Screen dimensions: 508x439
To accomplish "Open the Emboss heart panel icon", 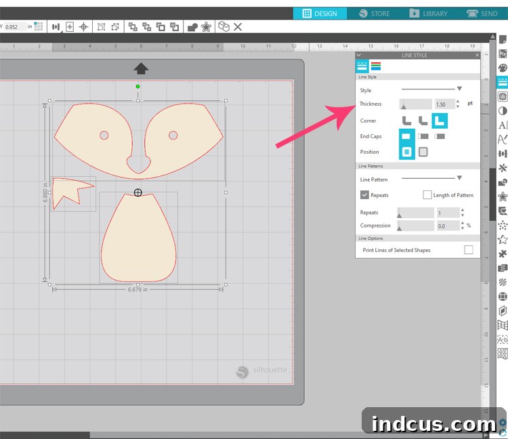I will click(x=503, y=211).
